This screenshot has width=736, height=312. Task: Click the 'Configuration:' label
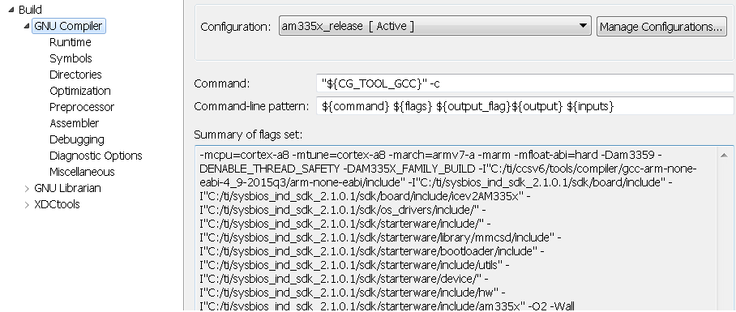point(236,27)
